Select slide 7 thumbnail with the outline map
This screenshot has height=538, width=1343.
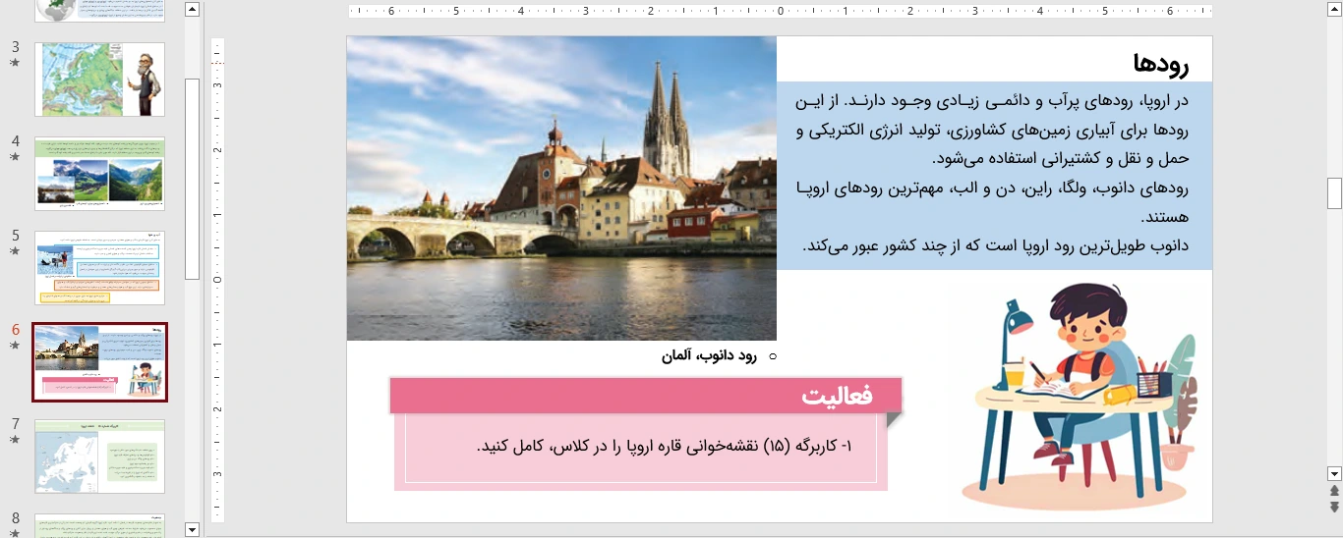pos(99,457)
